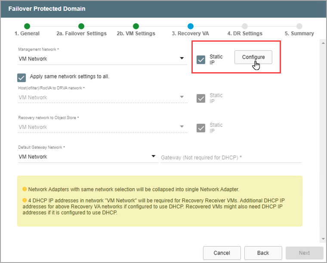The width and height of the screenshot is (327, 263).
Task: Select the 4. DR Settings step label
Action: (x=245, y=34)
